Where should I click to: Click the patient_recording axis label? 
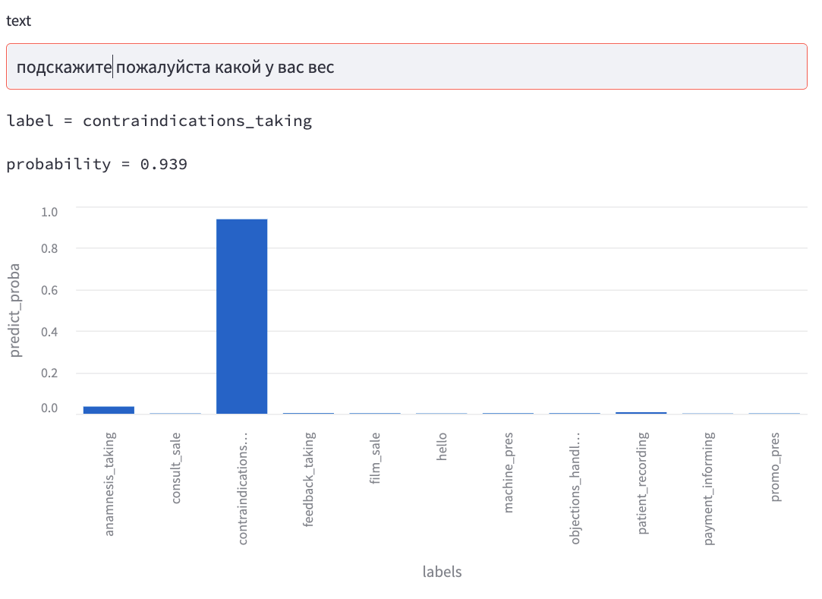[x=642, y=484]
